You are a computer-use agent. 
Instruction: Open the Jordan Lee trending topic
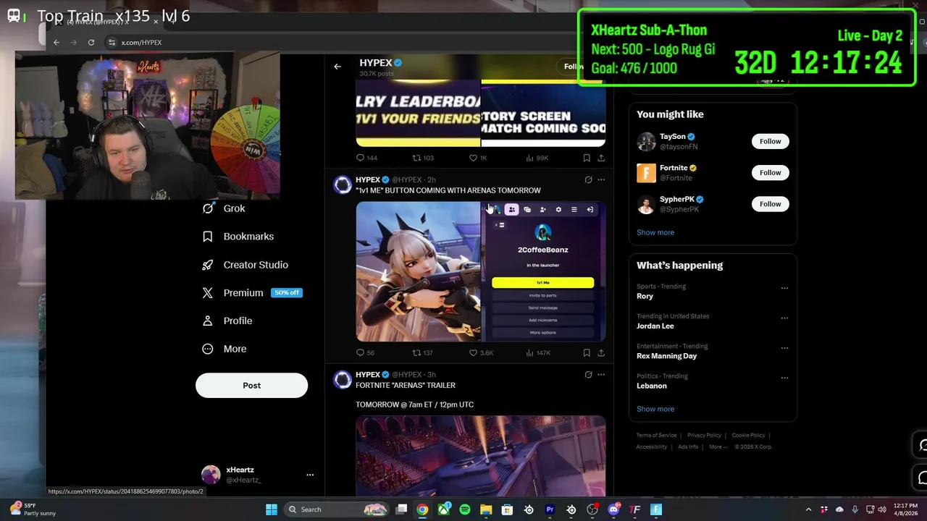click(x=655, y=326)
